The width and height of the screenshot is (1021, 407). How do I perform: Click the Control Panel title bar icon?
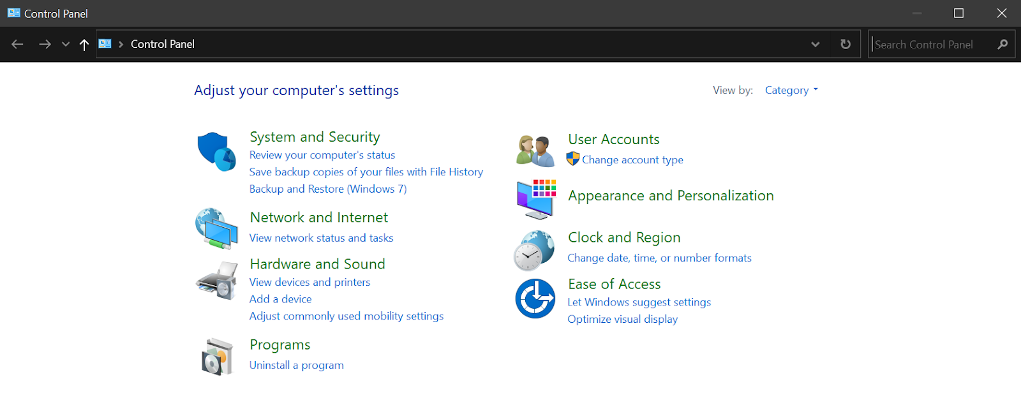(x=13, y=13)
